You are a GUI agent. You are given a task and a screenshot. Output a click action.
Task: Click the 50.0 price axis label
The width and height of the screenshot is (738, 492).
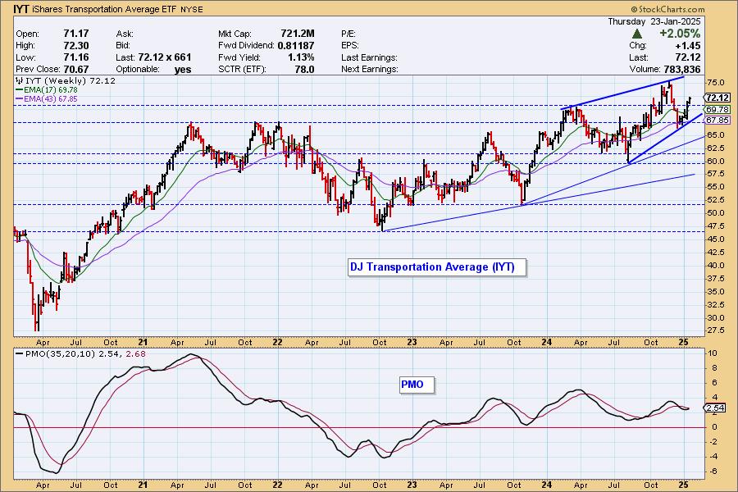click(x=716, y=213)
